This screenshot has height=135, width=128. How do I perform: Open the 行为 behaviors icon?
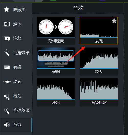click(x=7, y=97)
